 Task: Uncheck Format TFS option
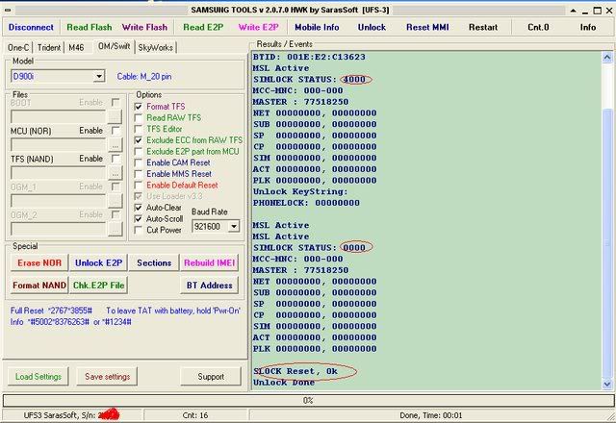(x=139, y=107)
